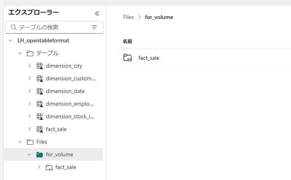Click the magnifier icon in table search
The image size is (291, 180).
(13, 27)
